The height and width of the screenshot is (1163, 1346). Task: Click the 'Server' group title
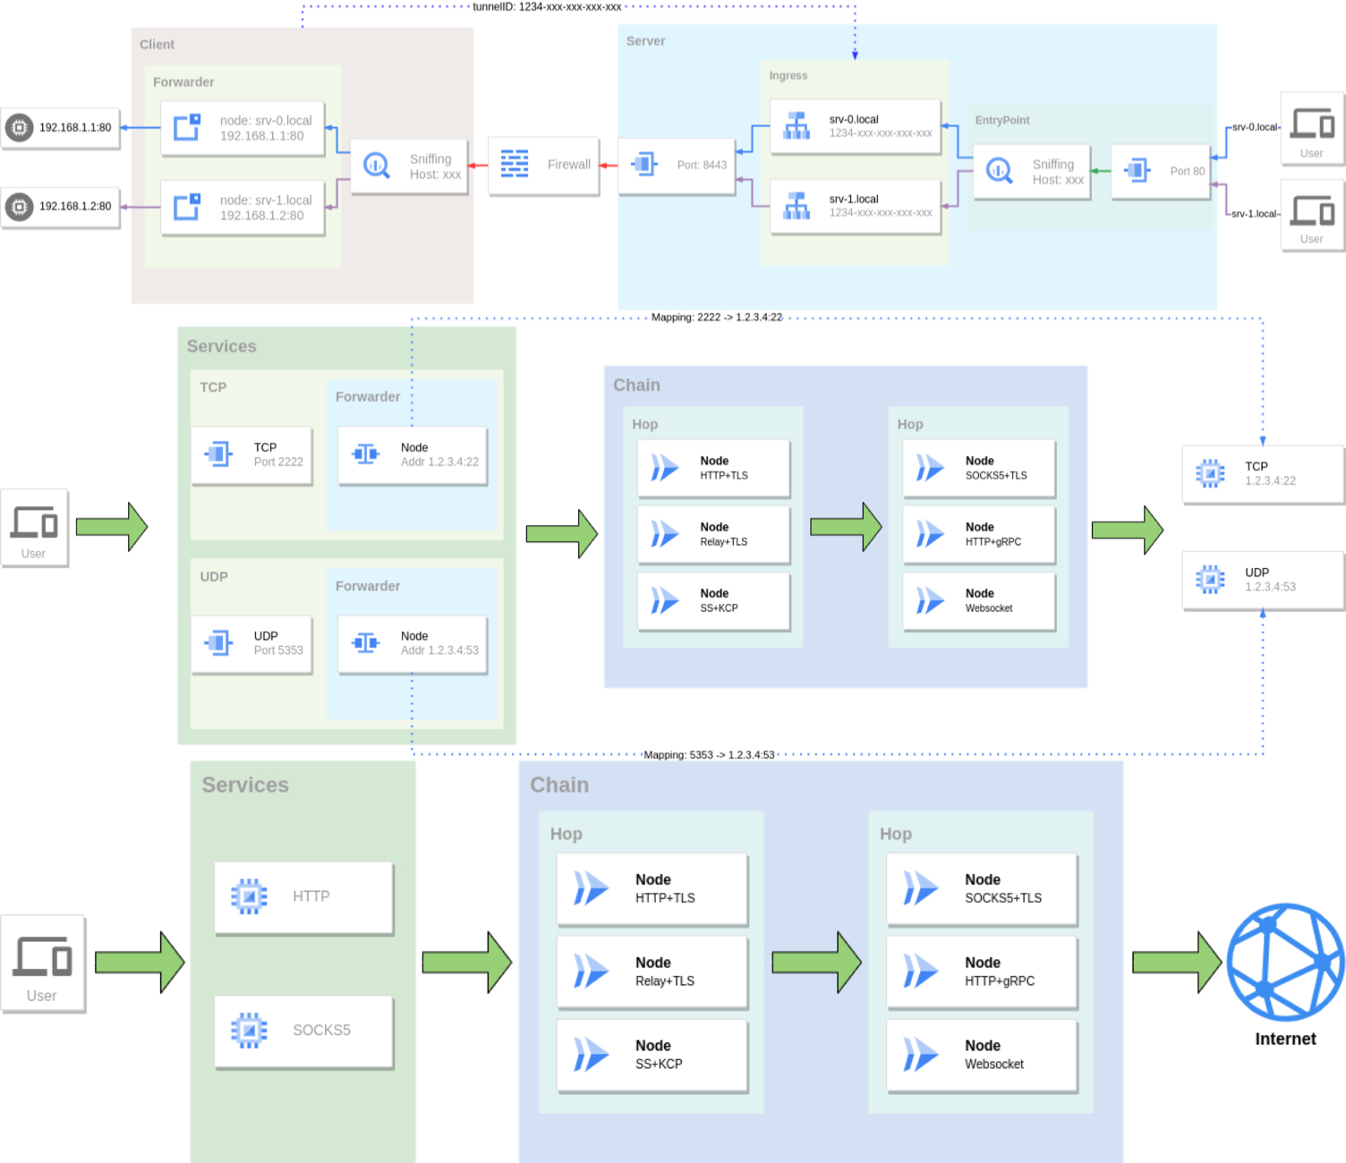[x=645, y=41]
